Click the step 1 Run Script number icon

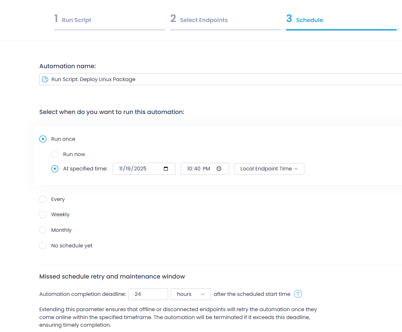click(56, 19)
